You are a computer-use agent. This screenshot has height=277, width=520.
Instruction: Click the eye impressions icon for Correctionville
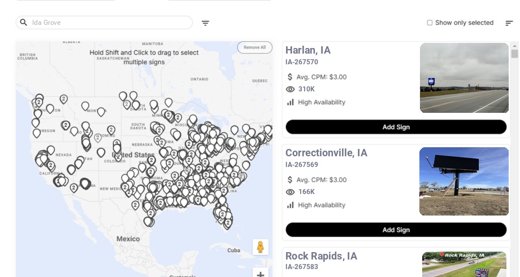(291, 192)
